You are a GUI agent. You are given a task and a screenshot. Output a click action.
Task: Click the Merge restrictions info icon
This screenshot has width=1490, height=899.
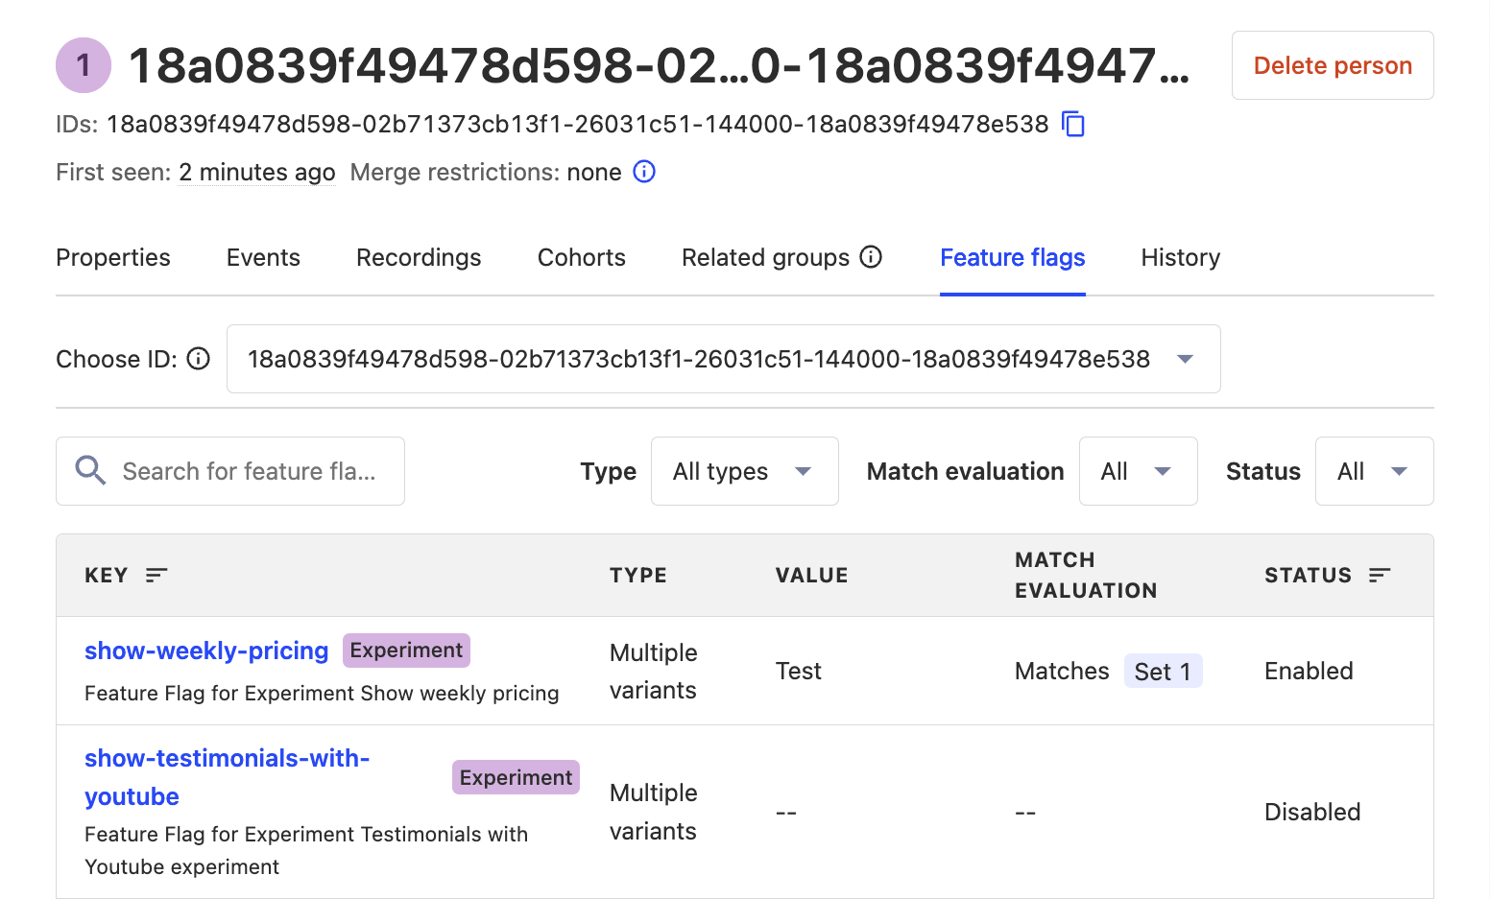644,172
